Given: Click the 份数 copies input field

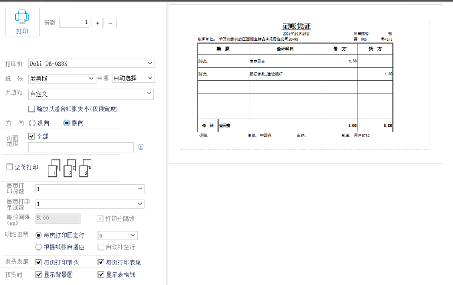Looking at the screenshot, I should click(x=74, y=23).
